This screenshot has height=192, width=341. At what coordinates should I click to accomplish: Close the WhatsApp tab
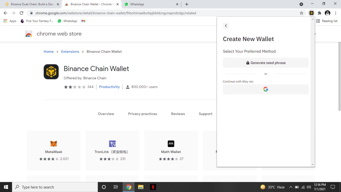tap(177, 4)
